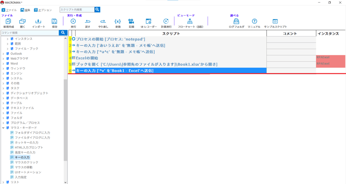Screen dimensions: 346x184
Task: Start the 記録 (Record) tool
Action: [x=131, y=22]
